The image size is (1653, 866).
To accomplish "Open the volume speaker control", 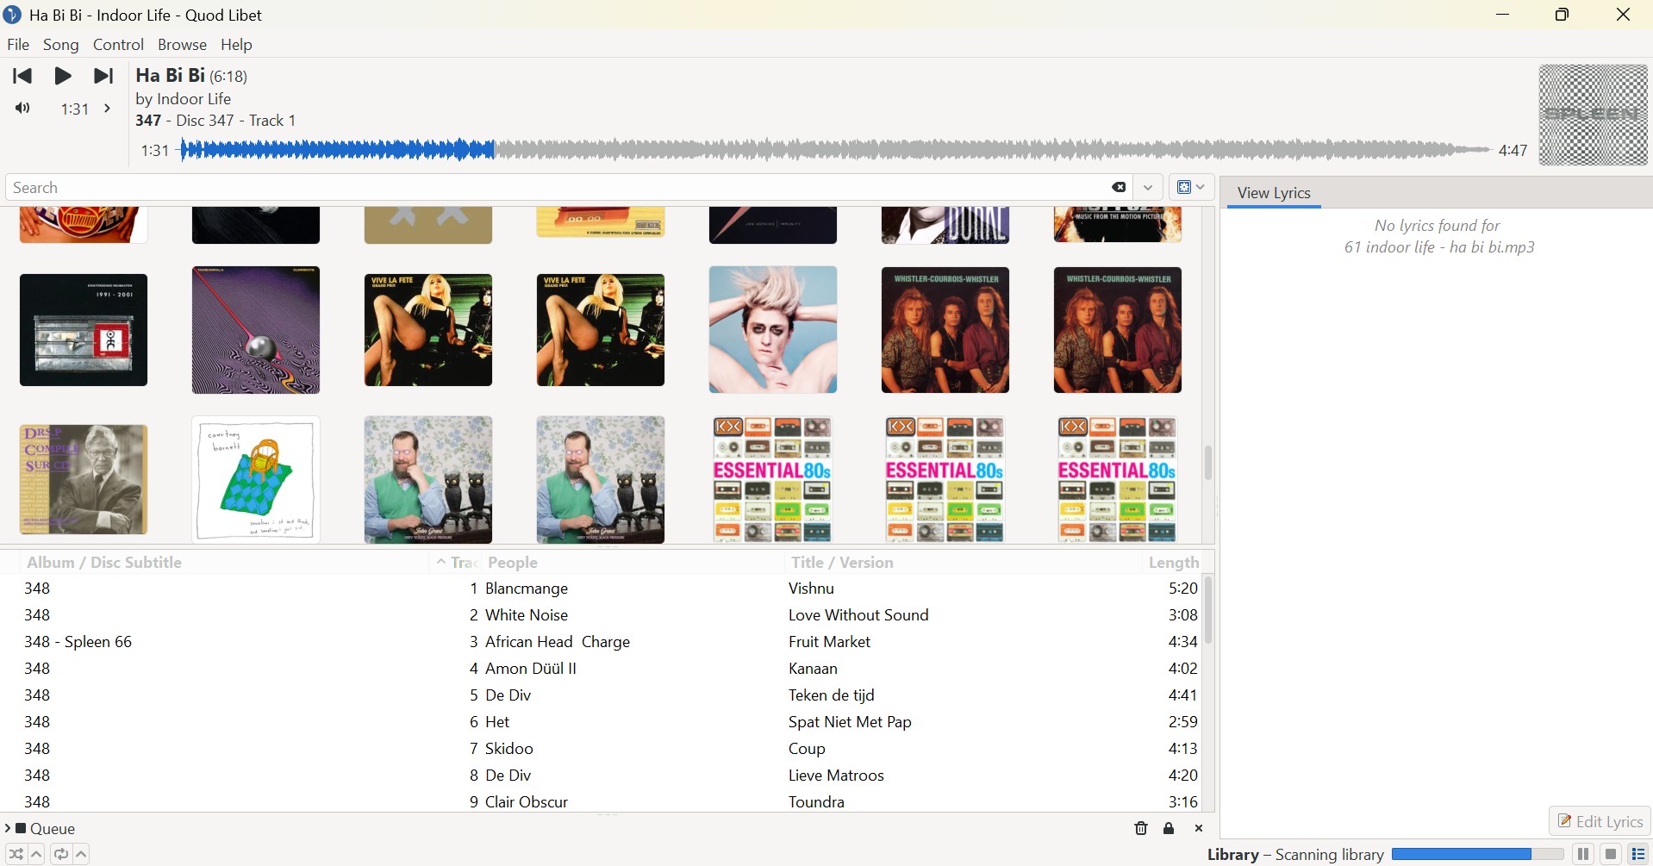I will tap(22, 109).
